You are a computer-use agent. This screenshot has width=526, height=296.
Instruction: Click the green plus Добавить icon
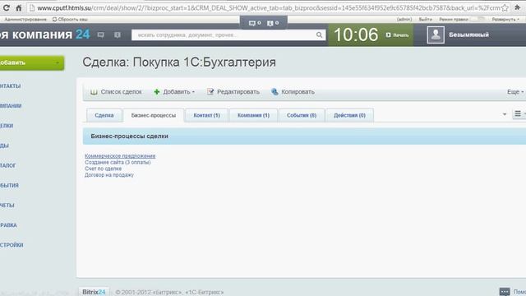(157, 91)
